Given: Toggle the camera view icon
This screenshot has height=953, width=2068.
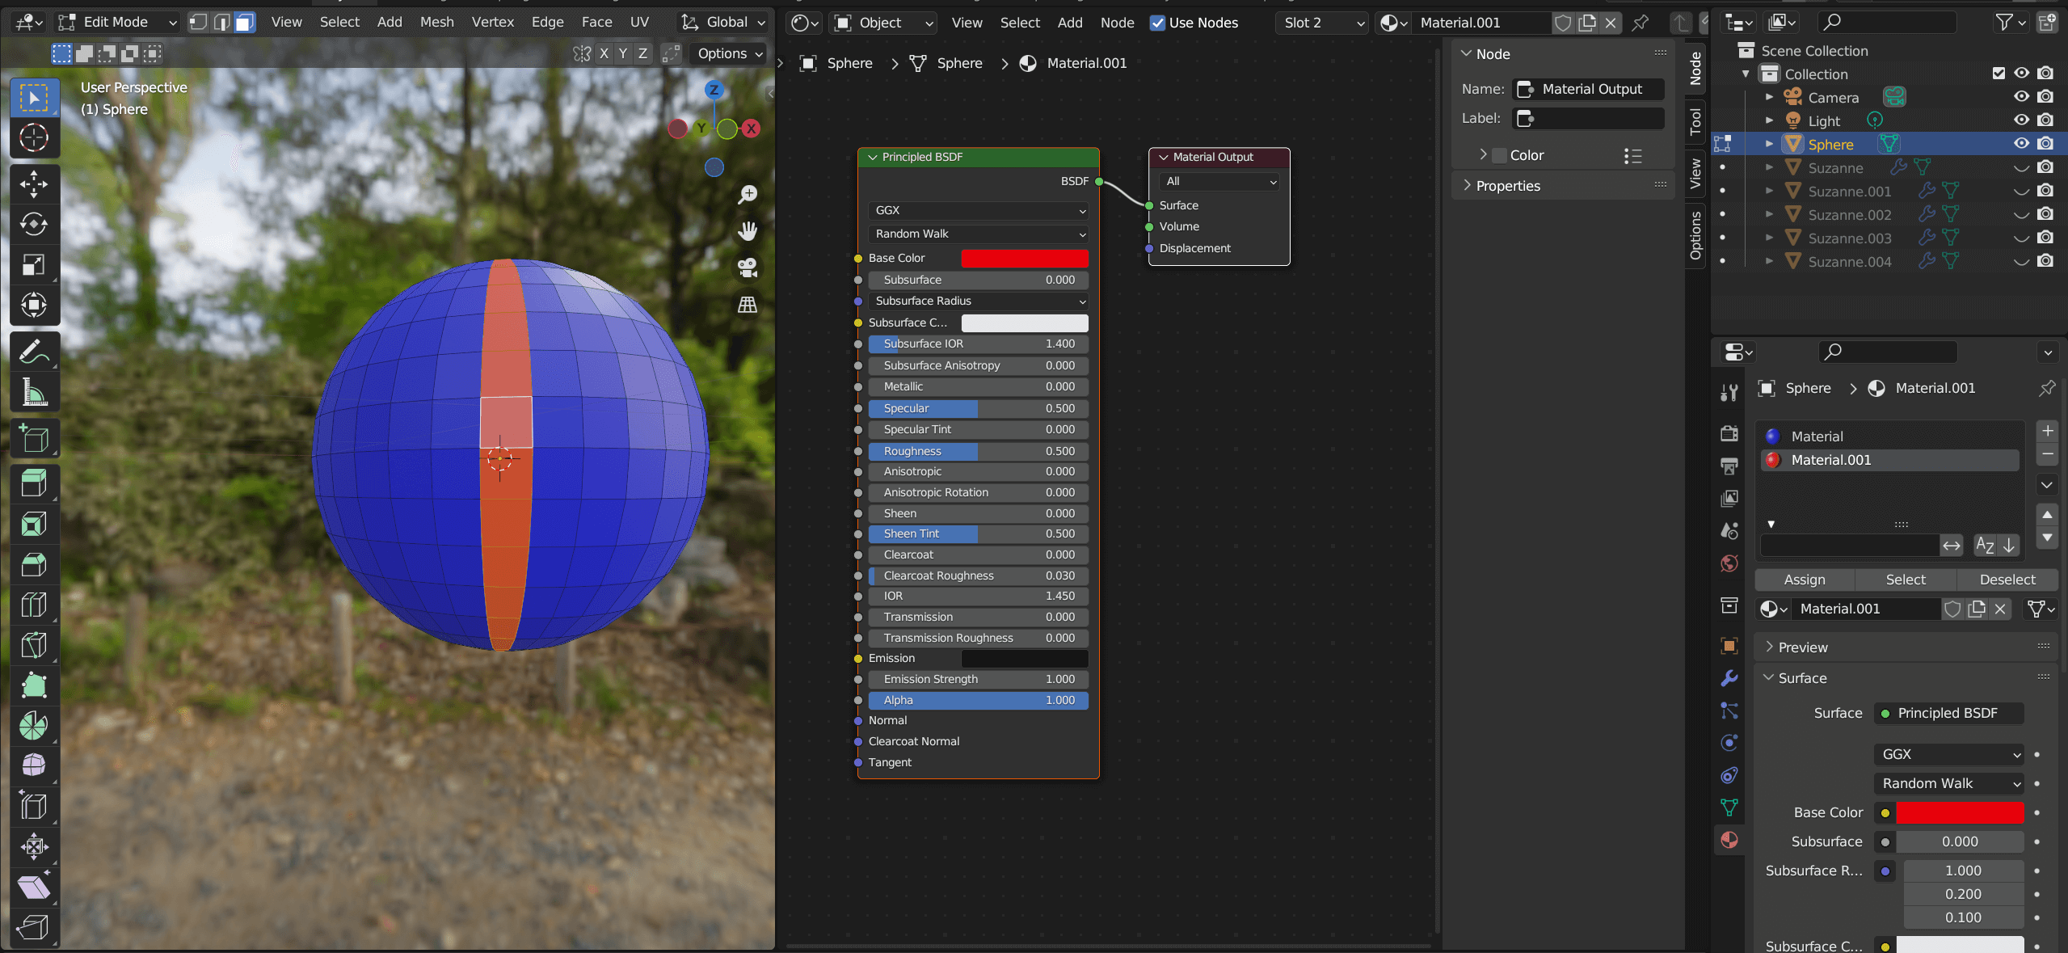Looking at the screenshot, I should point(748,268).
